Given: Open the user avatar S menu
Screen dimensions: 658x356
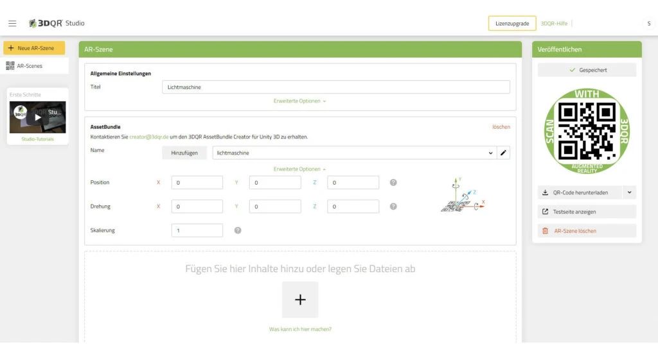Looking at the screenshot, I should click(649, 24).
